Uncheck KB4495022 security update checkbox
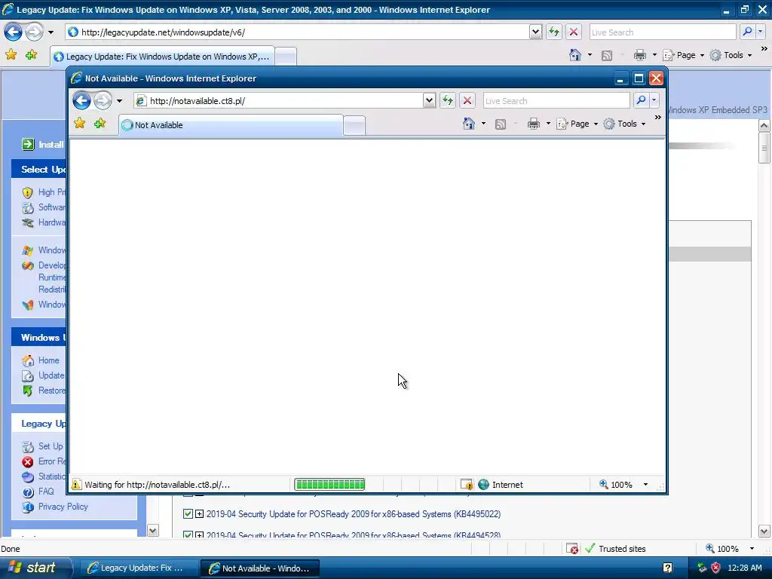772x579 pixels. tap(188, 514)
